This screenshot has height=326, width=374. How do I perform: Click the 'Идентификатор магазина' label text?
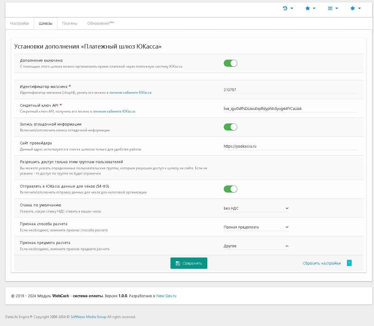pos(44,87)
